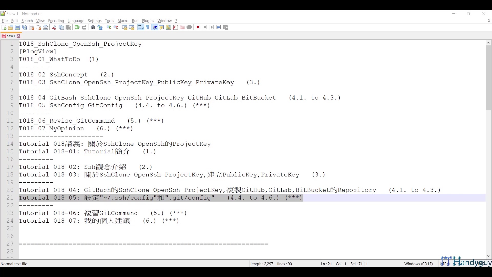Open the Encoding menu

pyautogui.click(x=56, y=21)
